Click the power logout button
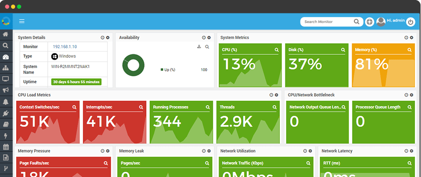Image resolution: width=421 pixels, height=177 pixels. pyautogui.click(x=410, y=22)
